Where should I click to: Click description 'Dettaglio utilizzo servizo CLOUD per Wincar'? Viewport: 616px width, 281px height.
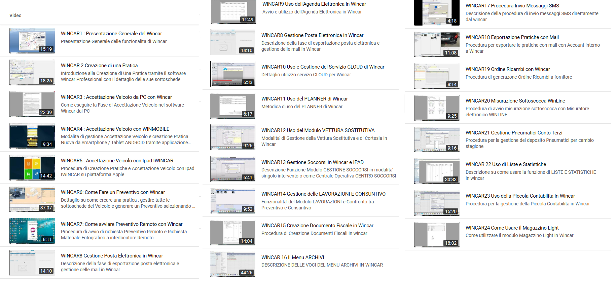[306, 75]
